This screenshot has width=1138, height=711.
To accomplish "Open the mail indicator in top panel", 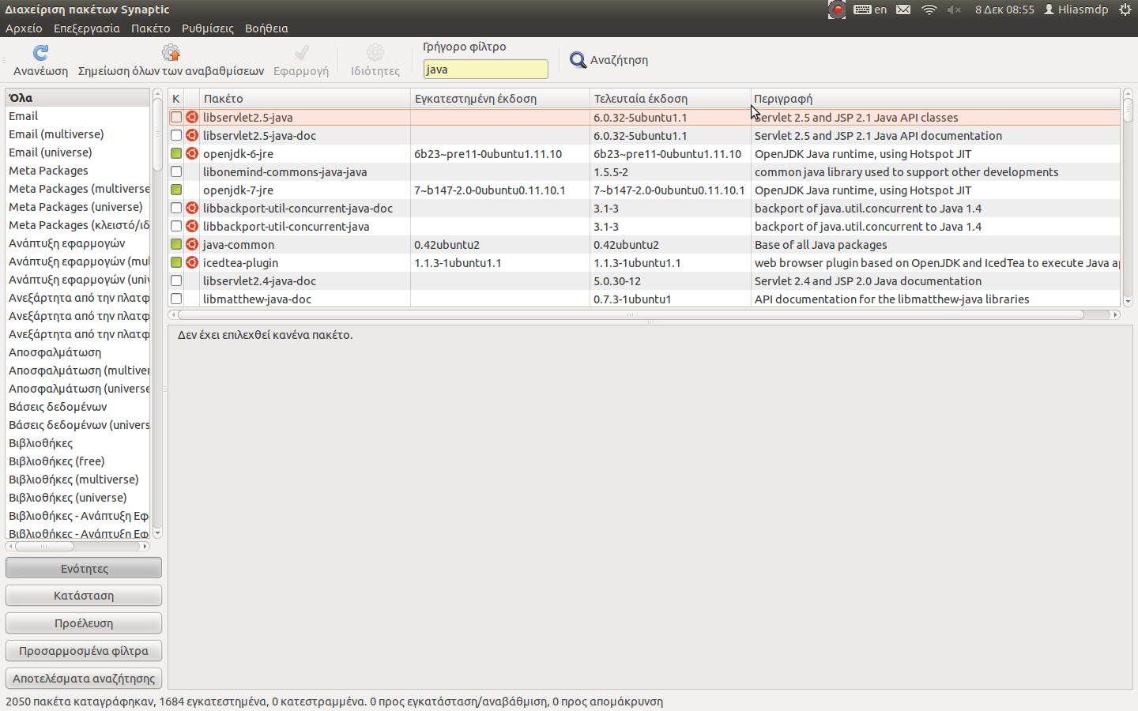I will click(x=903, y=9).
